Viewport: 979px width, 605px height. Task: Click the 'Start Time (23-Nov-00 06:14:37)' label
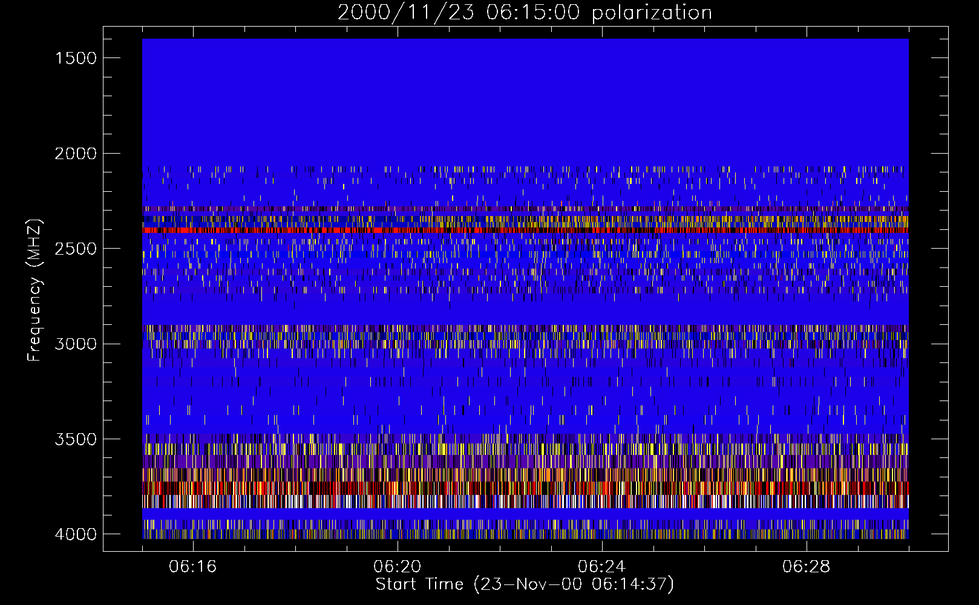point(525,584)
